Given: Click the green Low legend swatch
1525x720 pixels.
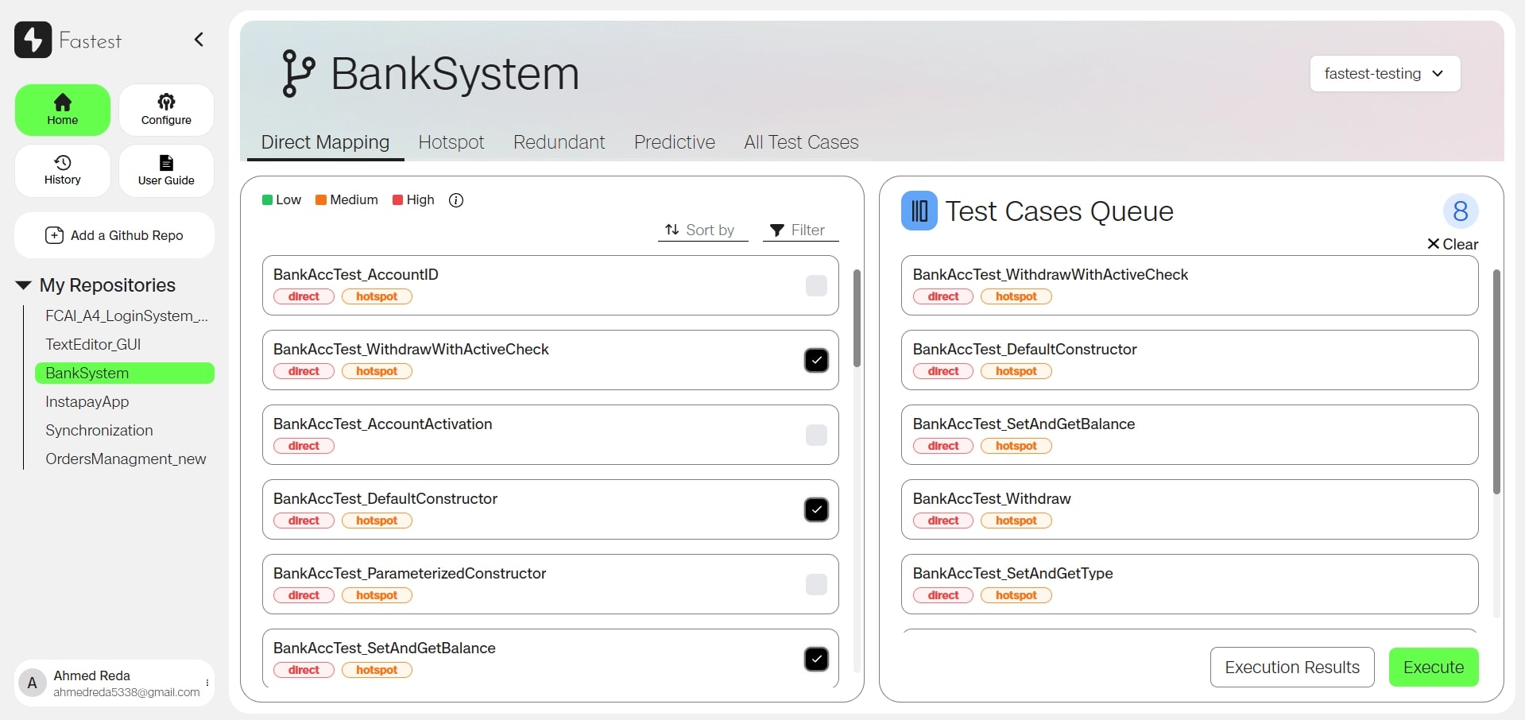Looking at the screenshot, I should [267, 200].
